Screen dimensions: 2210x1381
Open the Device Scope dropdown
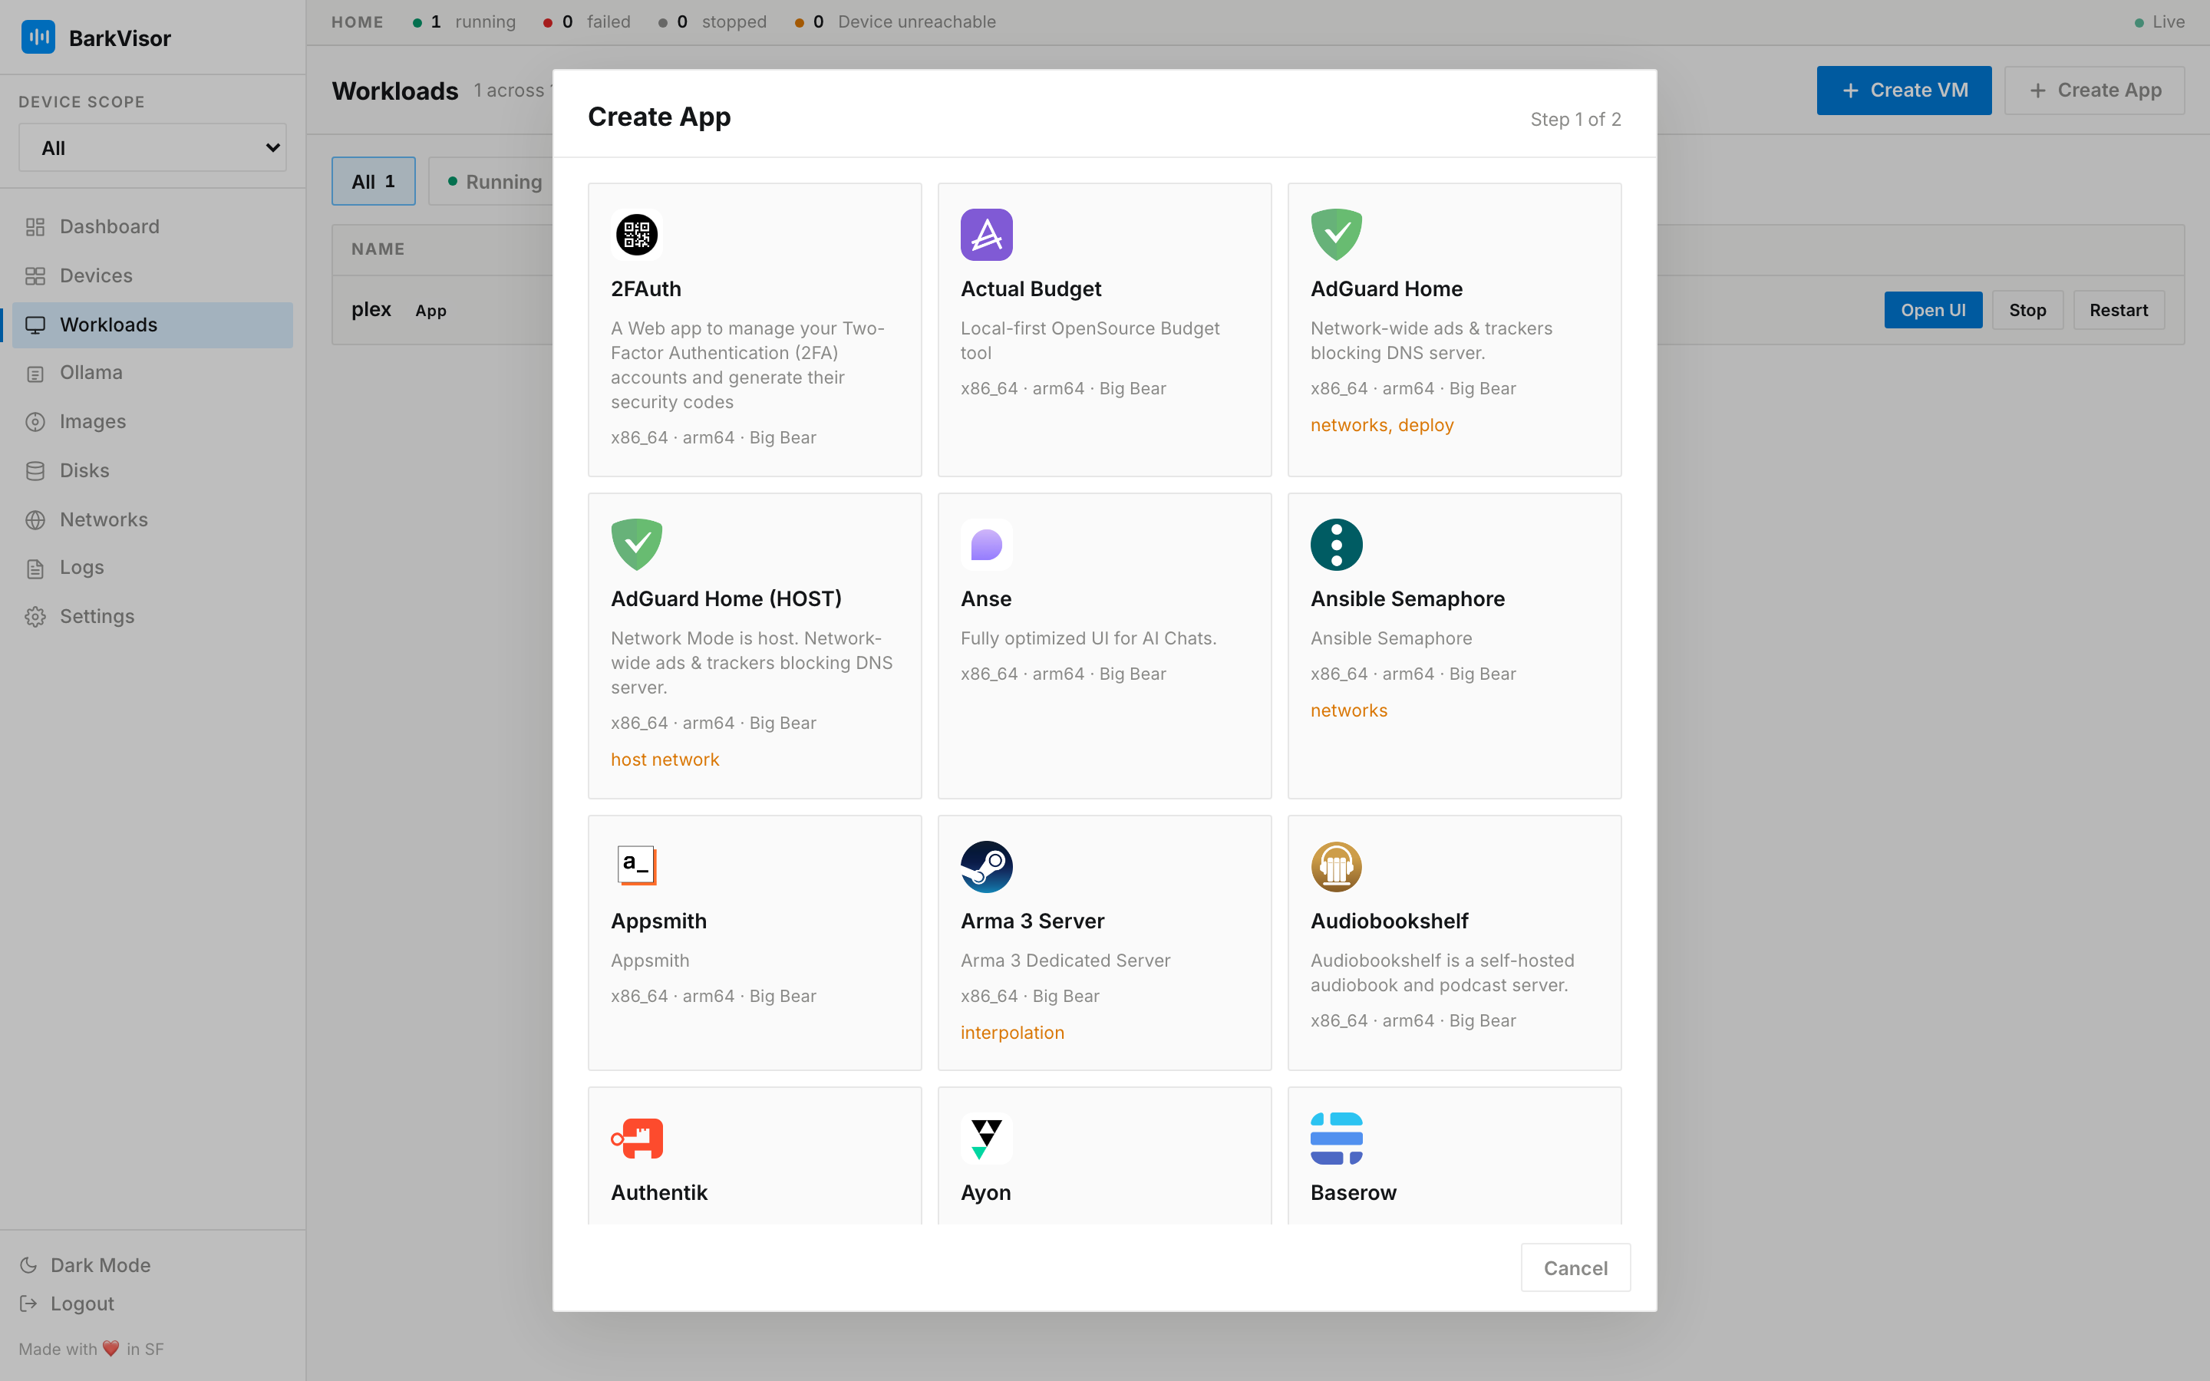click(x=153, y=147)
